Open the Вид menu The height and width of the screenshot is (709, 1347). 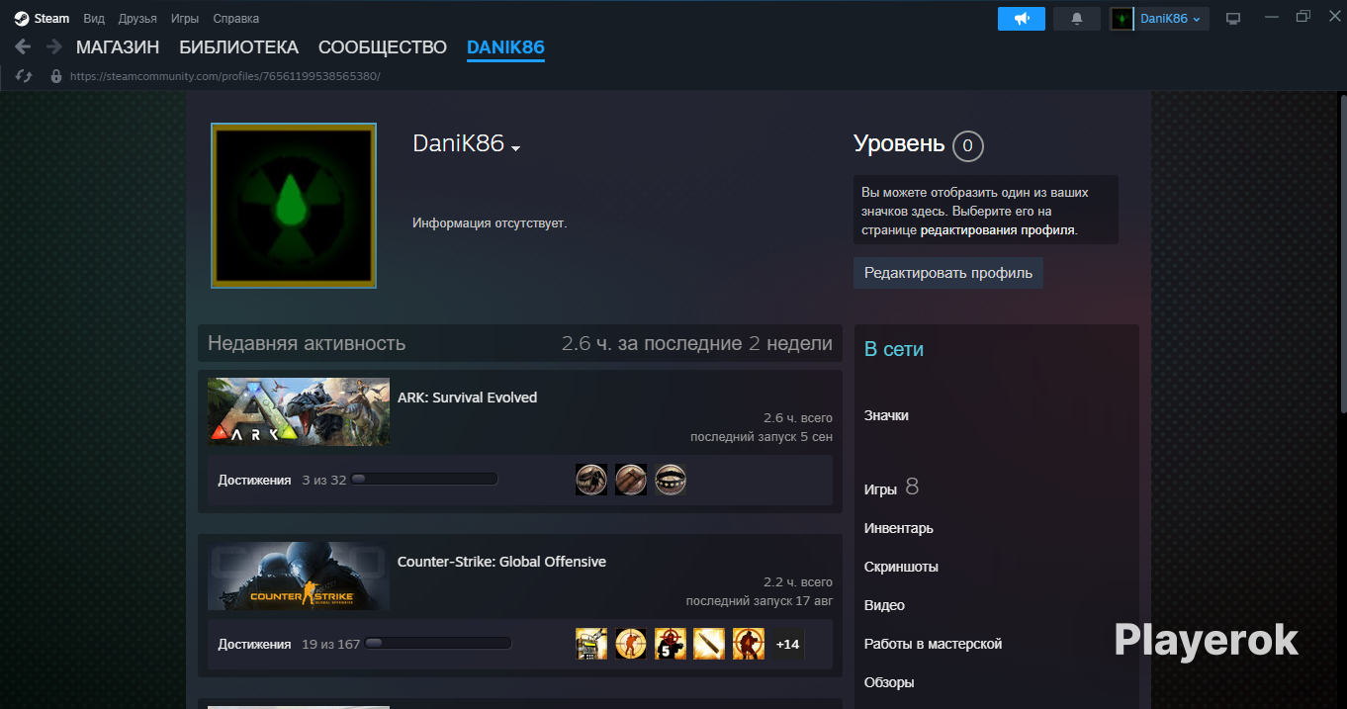94,19
